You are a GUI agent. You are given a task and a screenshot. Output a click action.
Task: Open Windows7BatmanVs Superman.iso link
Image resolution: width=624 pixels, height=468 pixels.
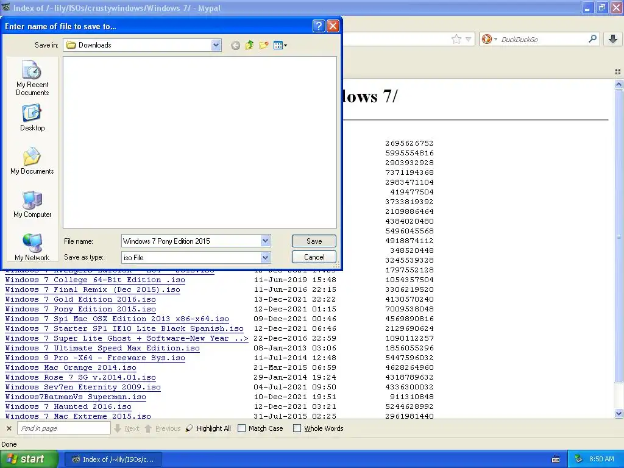[x=76, y=397]
